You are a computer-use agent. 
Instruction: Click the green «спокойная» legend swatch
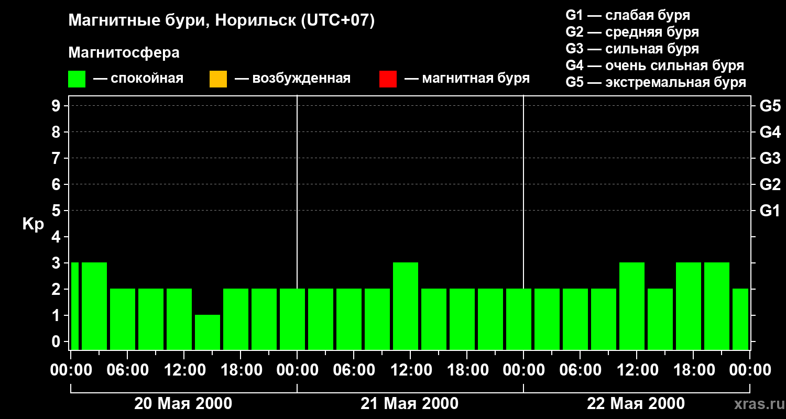[x=77, y=79]
